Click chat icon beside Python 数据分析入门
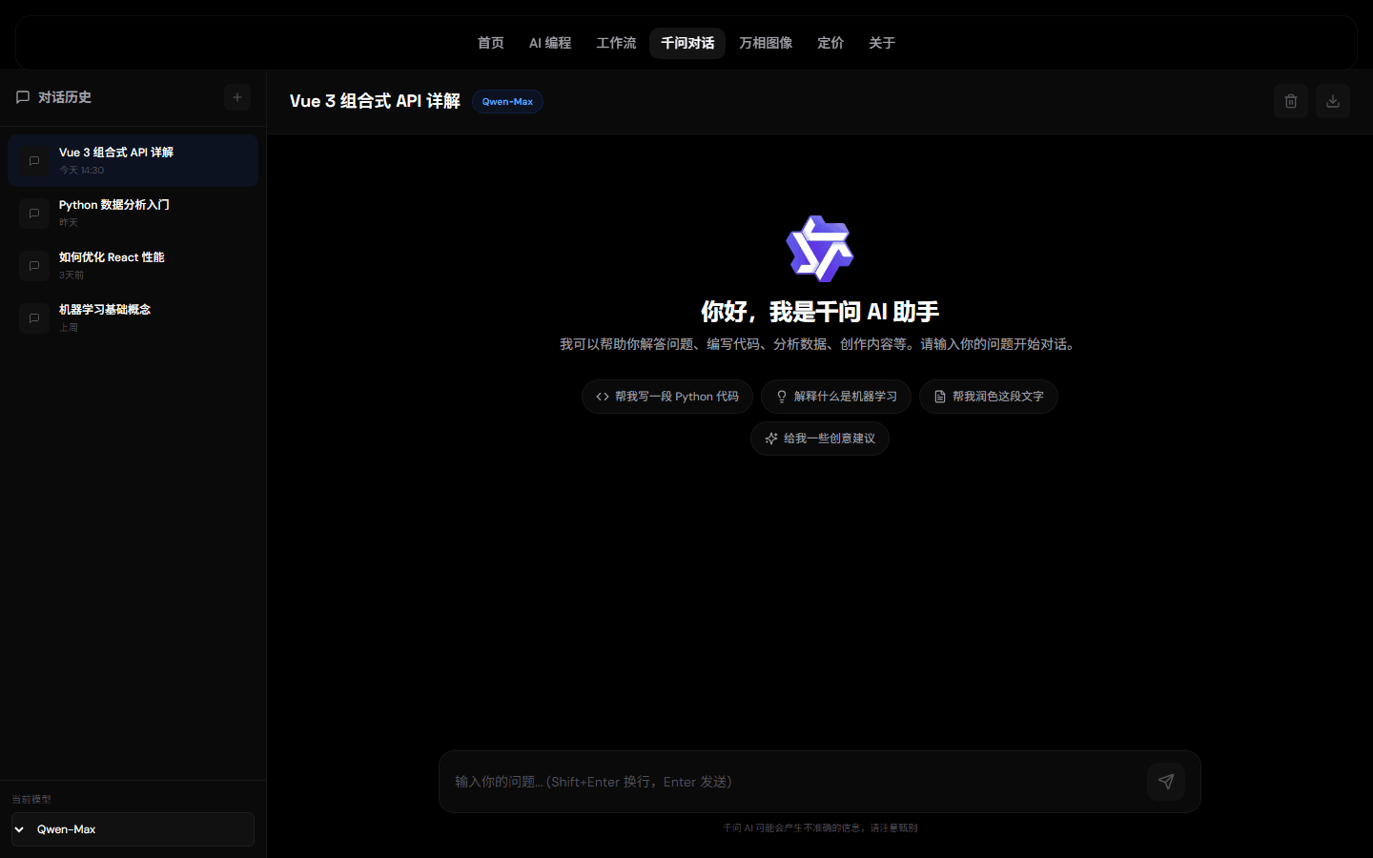 [x=34, y=214]
